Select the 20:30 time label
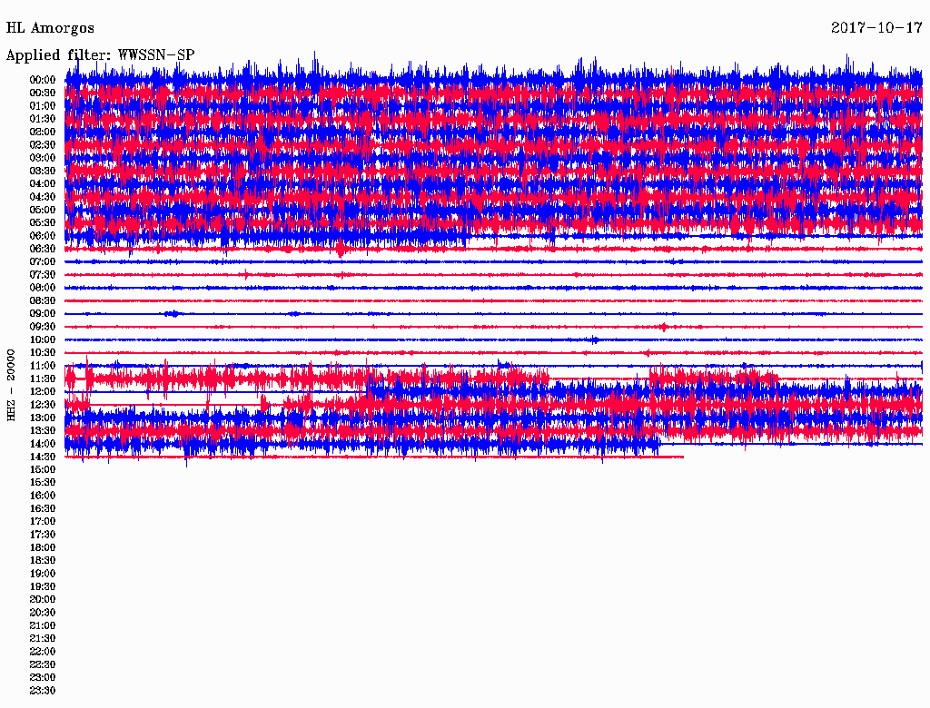The width and height of the screenshot is (930, 708). [x=43, y=613]
